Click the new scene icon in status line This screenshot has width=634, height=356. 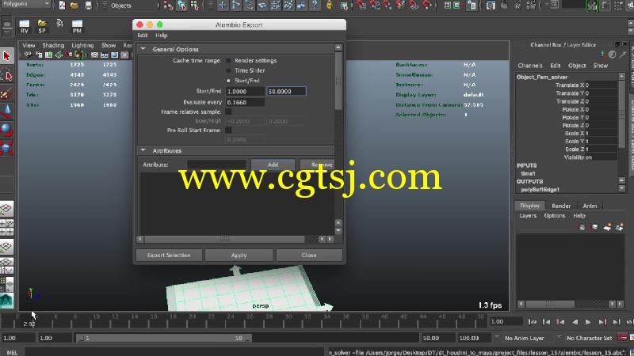(62, 6)
